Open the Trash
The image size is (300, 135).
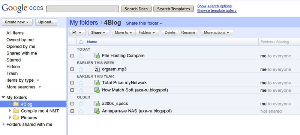12,73
